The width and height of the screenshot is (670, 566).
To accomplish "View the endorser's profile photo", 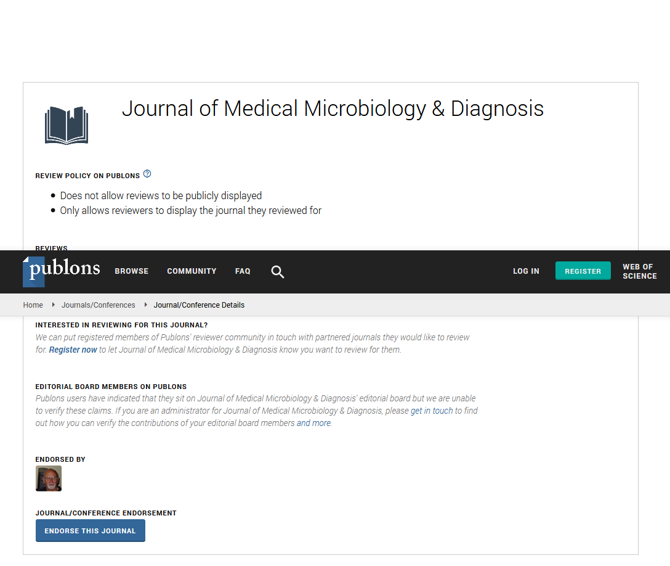I will [x=49, y=478].
